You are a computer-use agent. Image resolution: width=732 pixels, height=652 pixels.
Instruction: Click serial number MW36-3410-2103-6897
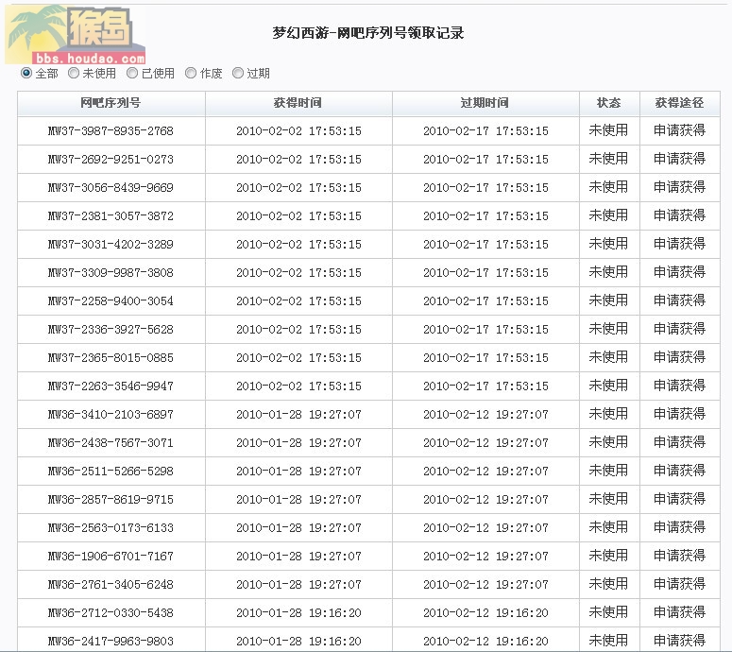[111, 414]
